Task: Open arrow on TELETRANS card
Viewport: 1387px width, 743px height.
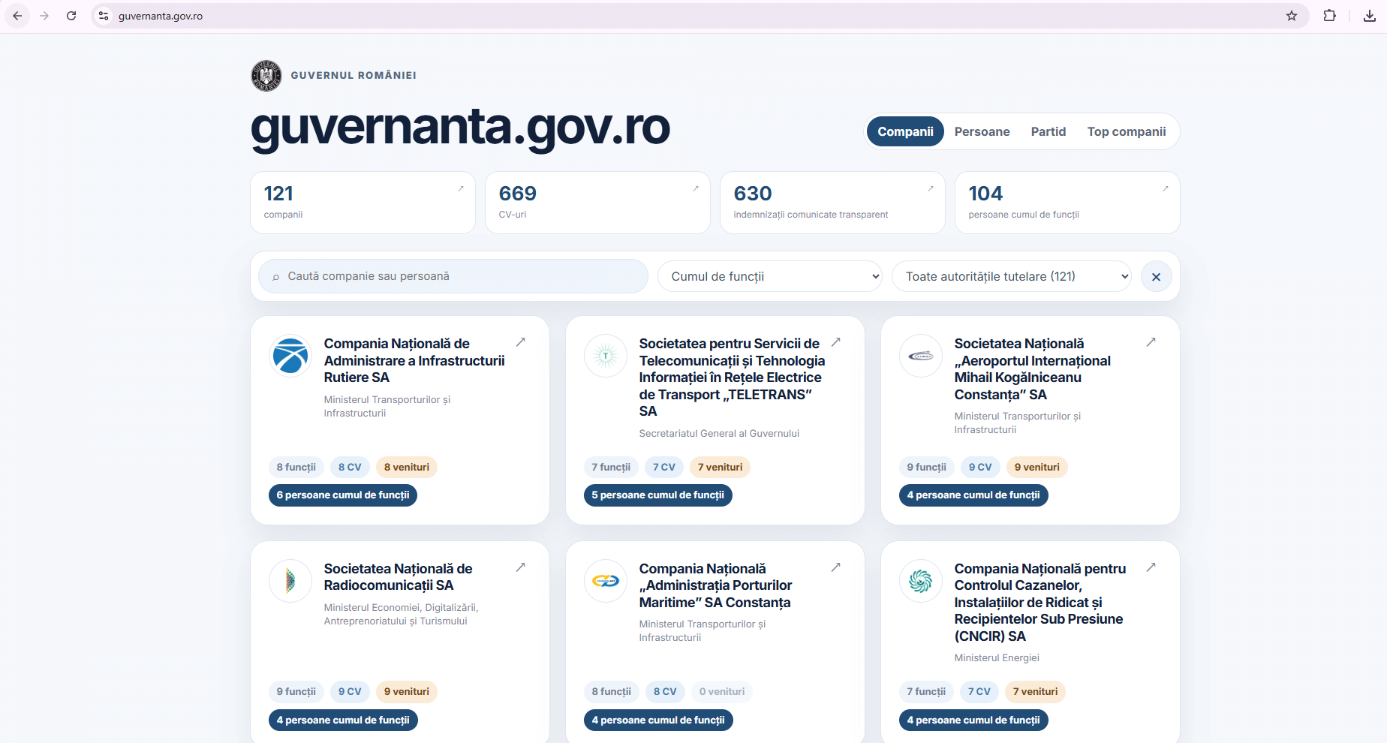Action: point(836,342)
